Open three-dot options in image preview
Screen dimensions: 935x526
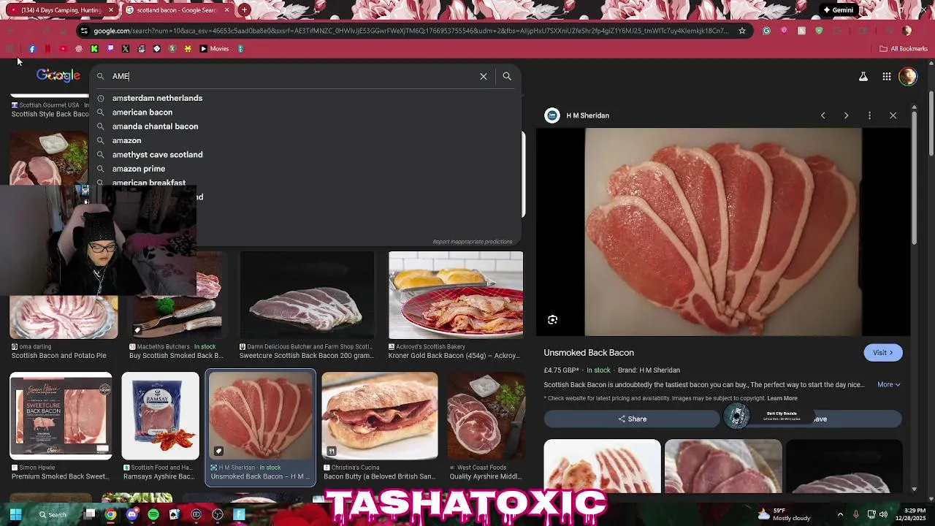(x=869, y=115)
